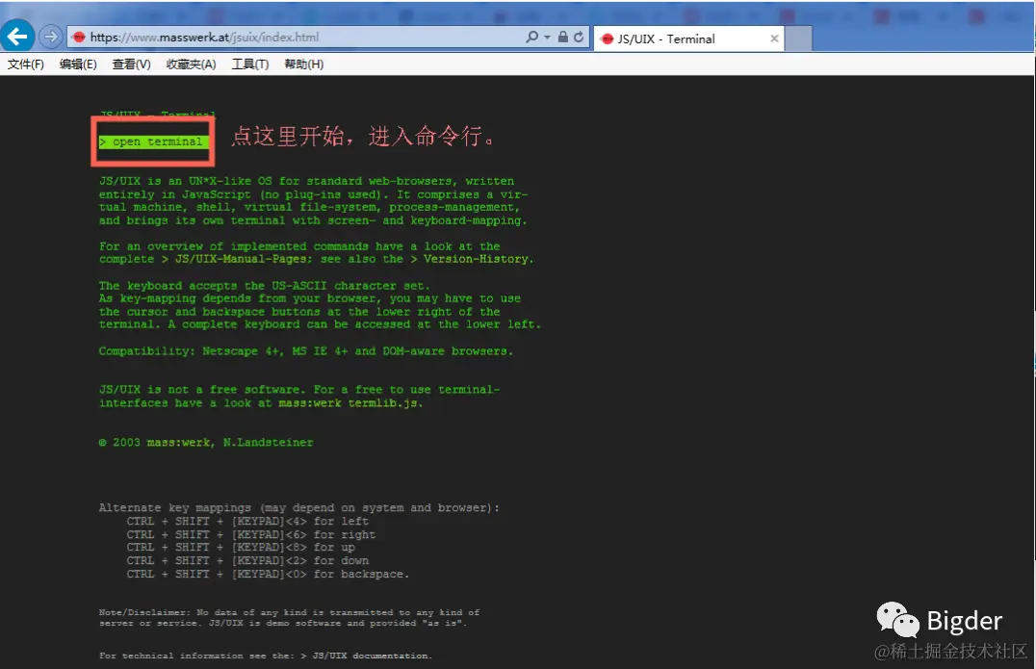The width and height of the screenshot is (1036, 669).
Task: Click the 'Compatibility: Netscape 4+' line
Action: pos(306,350)
